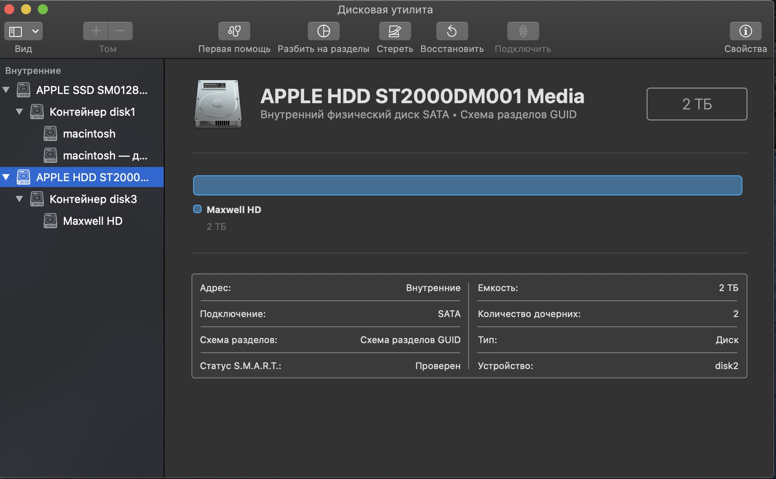Click the Количество дочерних label

(x=529, y=314)
